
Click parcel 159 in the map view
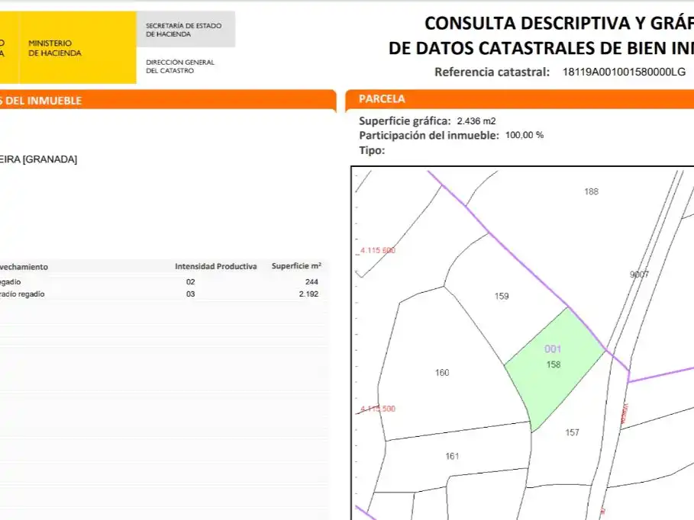pyautogui.click(x=503, y=296)
